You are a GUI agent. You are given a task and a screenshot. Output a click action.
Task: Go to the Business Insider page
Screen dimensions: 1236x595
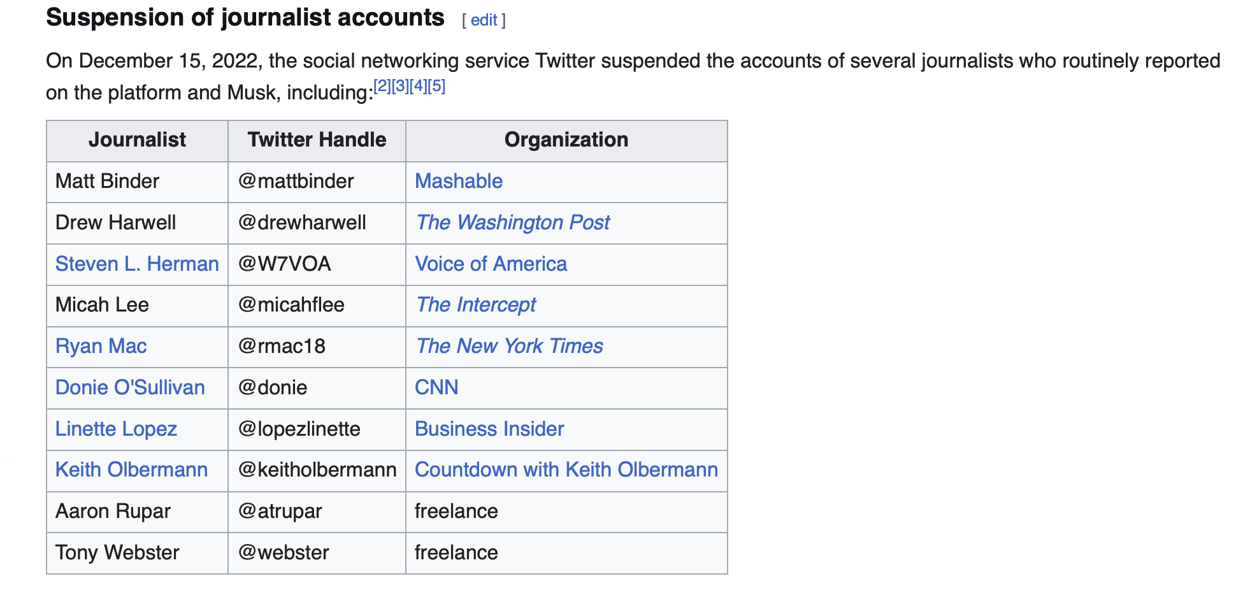pos(489,429)
